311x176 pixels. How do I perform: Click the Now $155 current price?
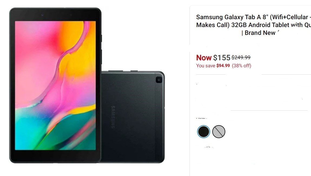(x=213, y=58)
